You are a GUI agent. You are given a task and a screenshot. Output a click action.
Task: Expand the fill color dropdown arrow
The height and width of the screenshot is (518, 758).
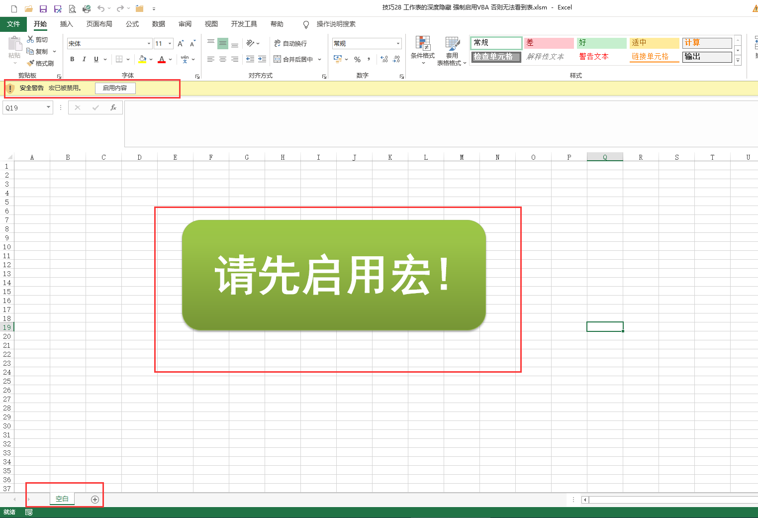click(x=151, y=59)
